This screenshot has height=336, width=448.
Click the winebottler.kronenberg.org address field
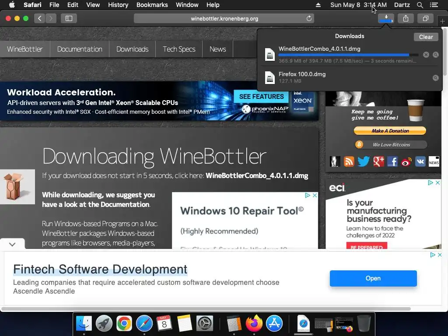click(x=224, y=18)
